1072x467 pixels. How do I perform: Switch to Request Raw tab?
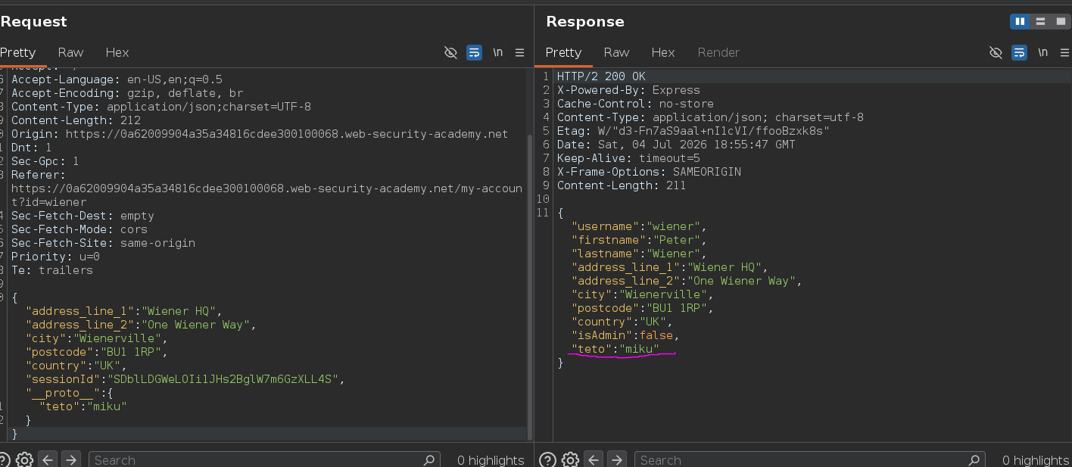(70, 52)
